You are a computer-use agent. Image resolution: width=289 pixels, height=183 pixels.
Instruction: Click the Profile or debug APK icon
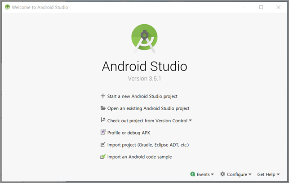[x=103, y=132]
